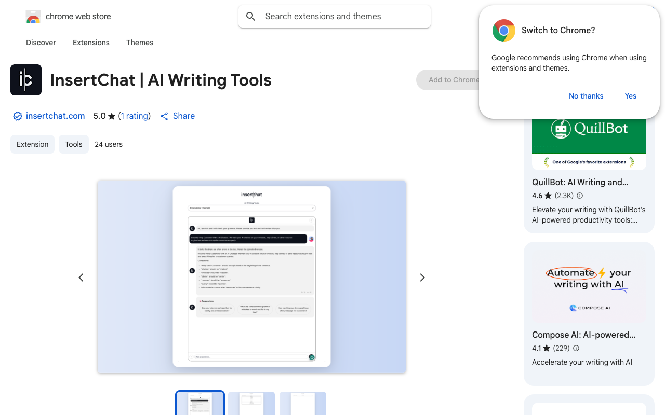Image resolution: width=665 pixels, height=415 pixels.
Task: Click info icon beside Compose AI rating
Action: click(x=576, y=348)
